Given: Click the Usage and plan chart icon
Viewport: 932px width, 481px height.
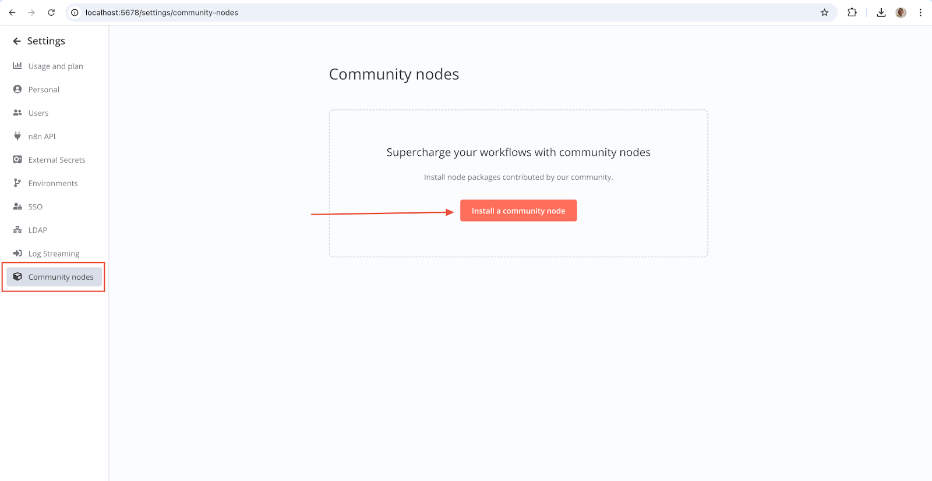Looking at the screenshot, I should pos(17,66).
